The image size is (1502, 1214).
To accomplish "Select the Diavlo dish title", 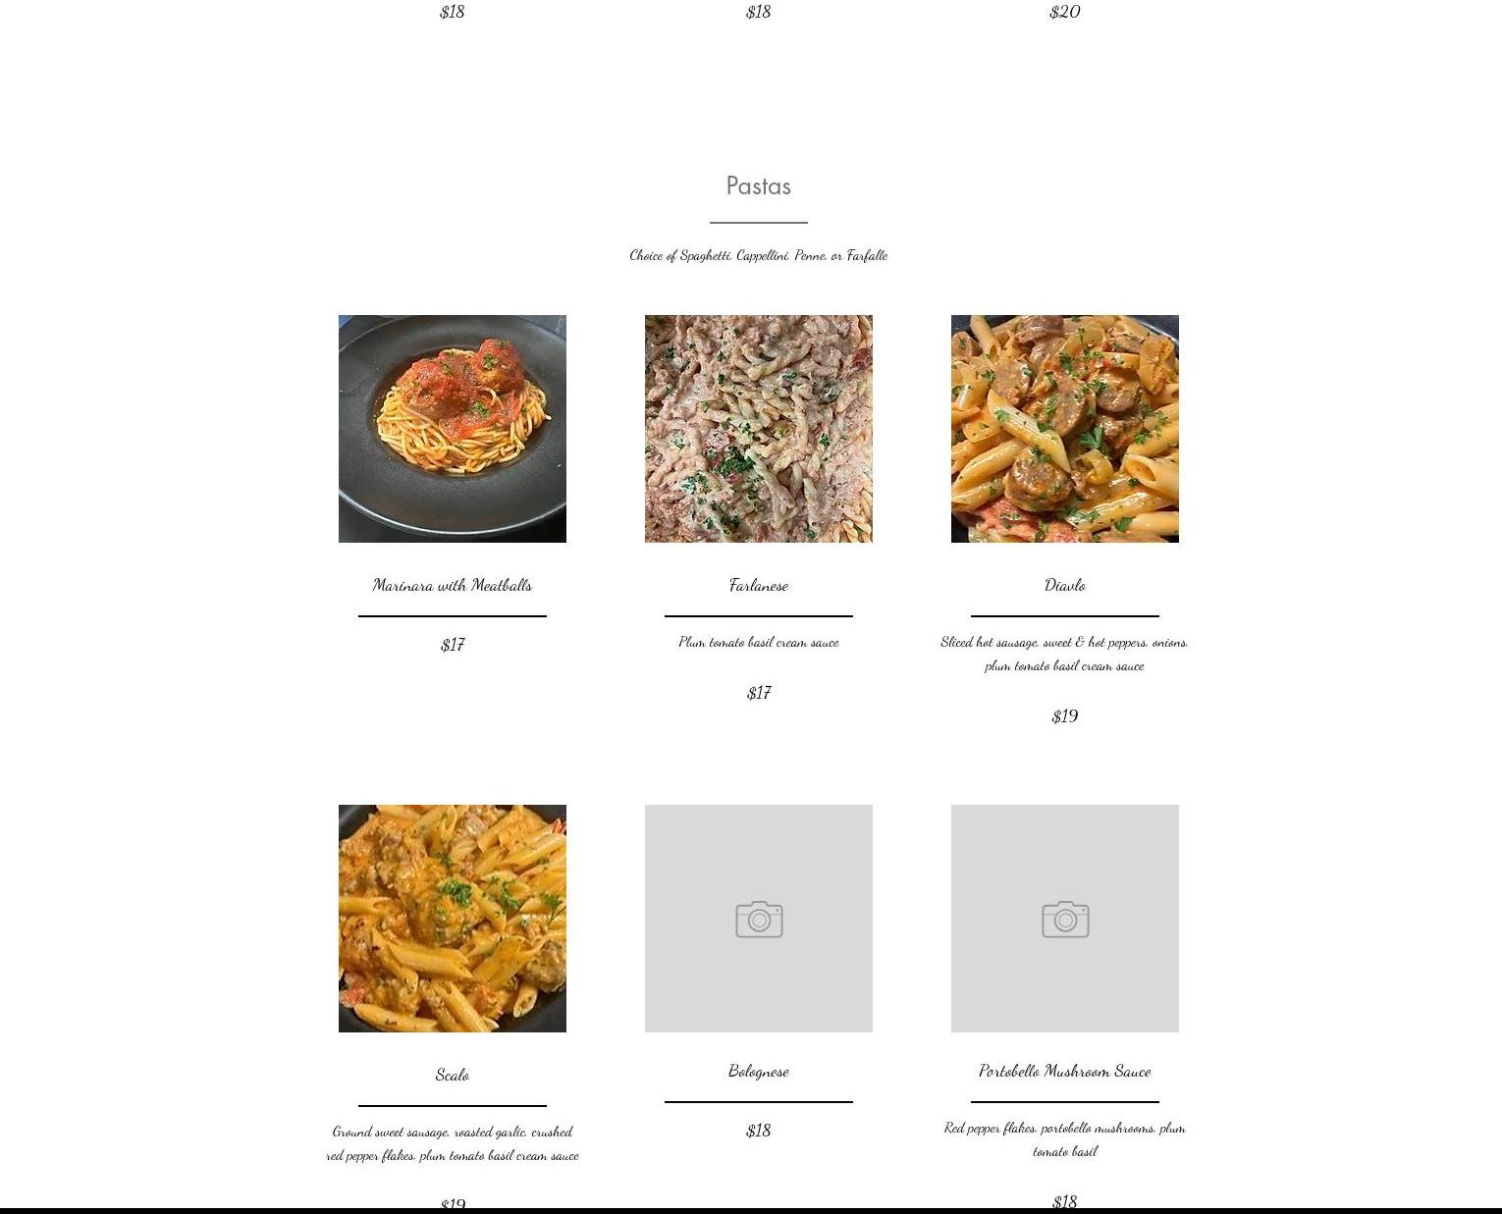I will point(1065,585).
